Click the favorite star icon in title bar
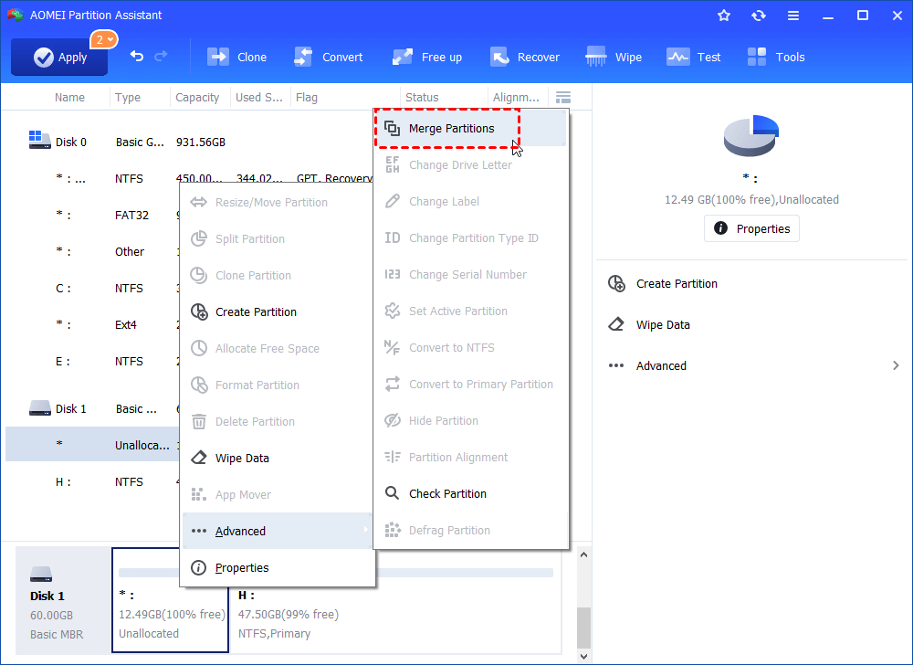 pyautogui.click(x=724, y=16)
